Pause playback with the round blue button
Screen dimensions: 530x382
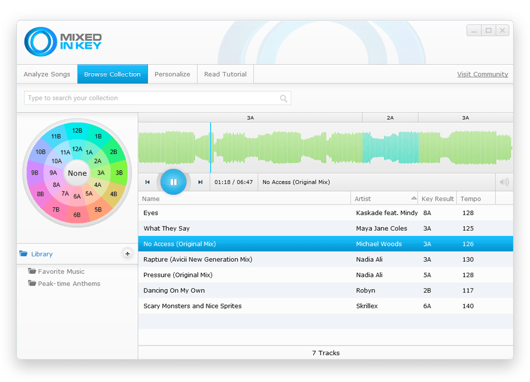click(173, 182)
